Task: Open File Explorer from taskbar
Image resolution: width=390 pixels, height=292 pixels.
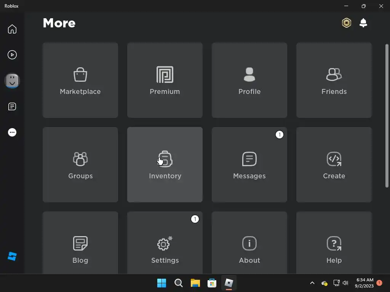Action: click(x=195, y=283)
